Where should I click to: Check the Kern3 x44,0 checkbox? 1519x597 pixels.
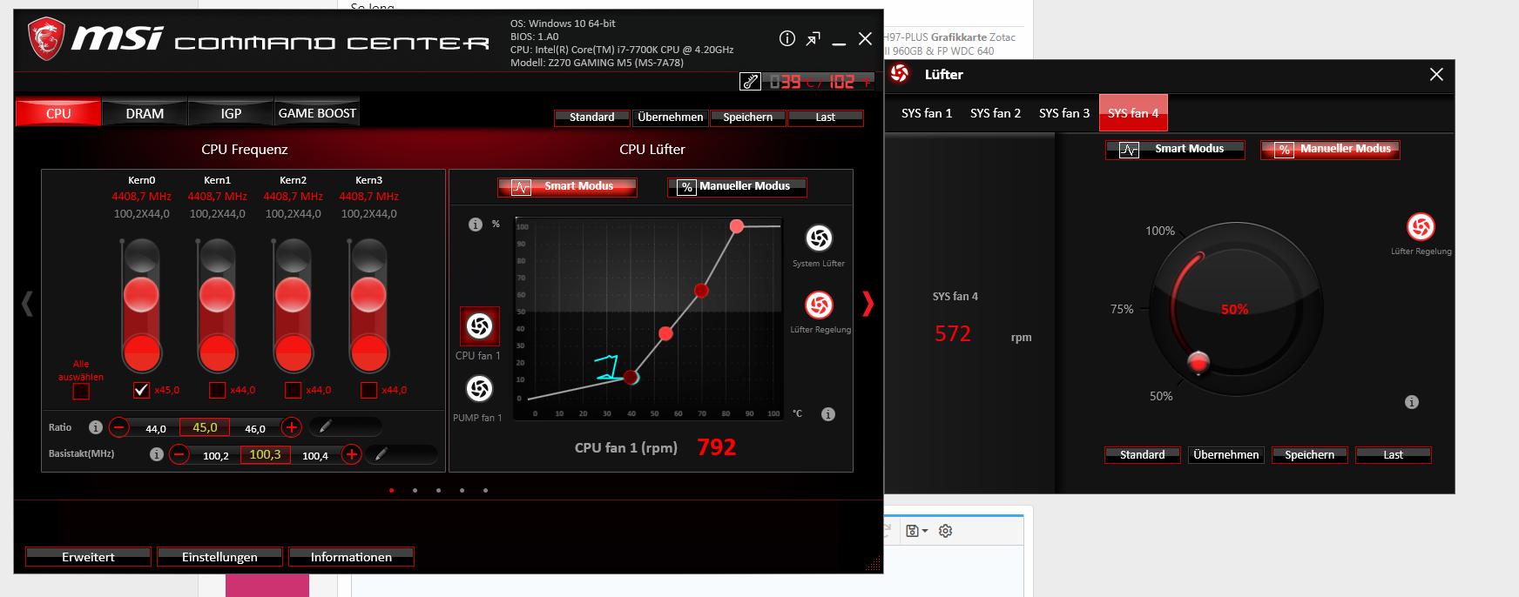click(x=369, y=390)
